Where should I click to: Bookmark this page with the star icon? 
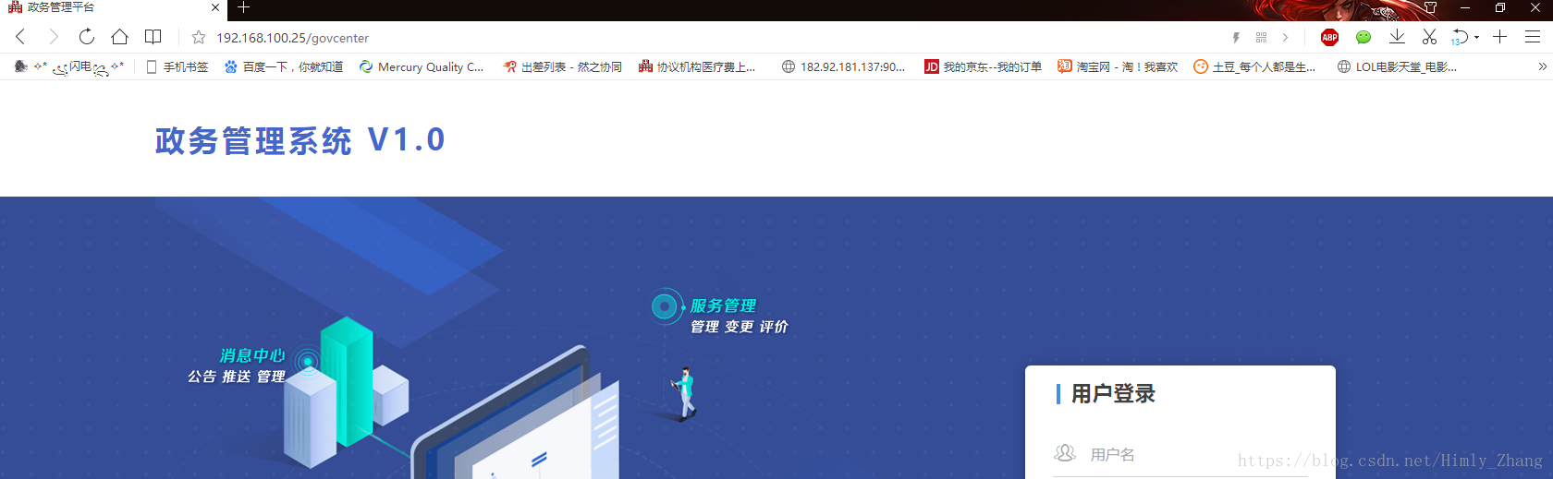[198, 38]
